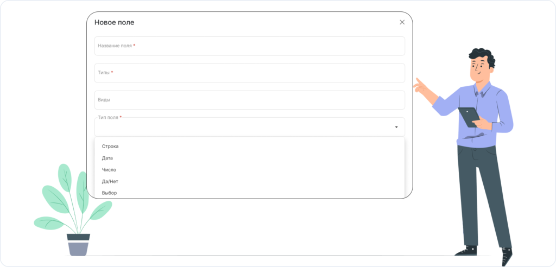Close the Новое поле dialog with X
556x267 pixels.
(402, 22)
